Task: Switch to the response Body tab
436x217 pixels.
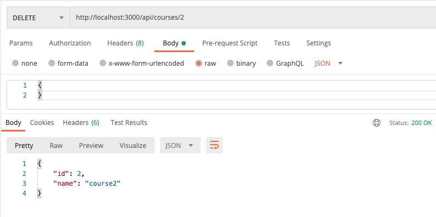Action: pos(13,123)
